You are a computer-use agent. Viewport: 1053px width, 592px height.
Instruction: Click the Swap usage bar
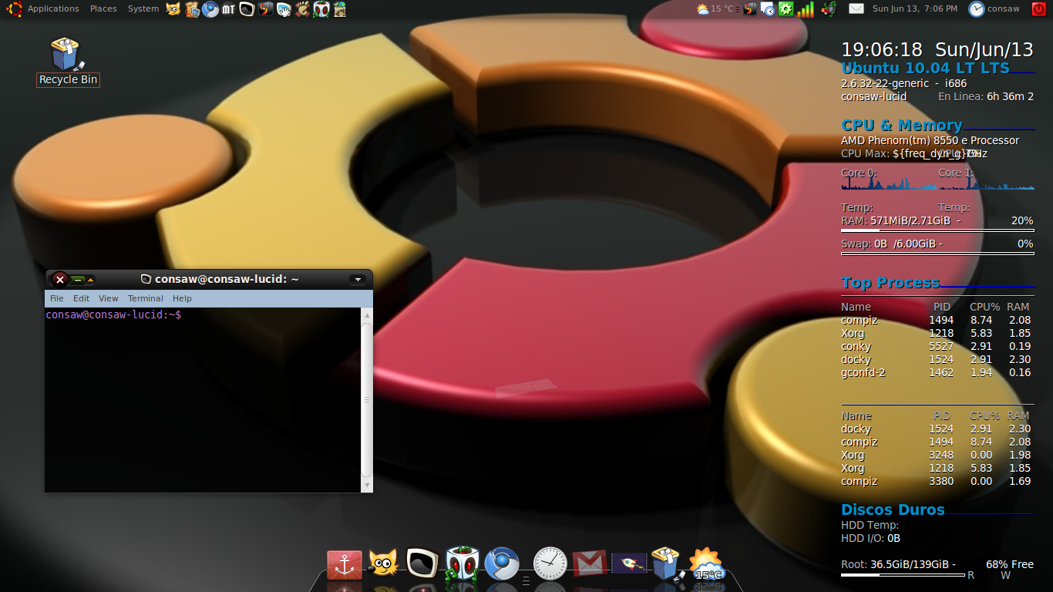(937, 253)
